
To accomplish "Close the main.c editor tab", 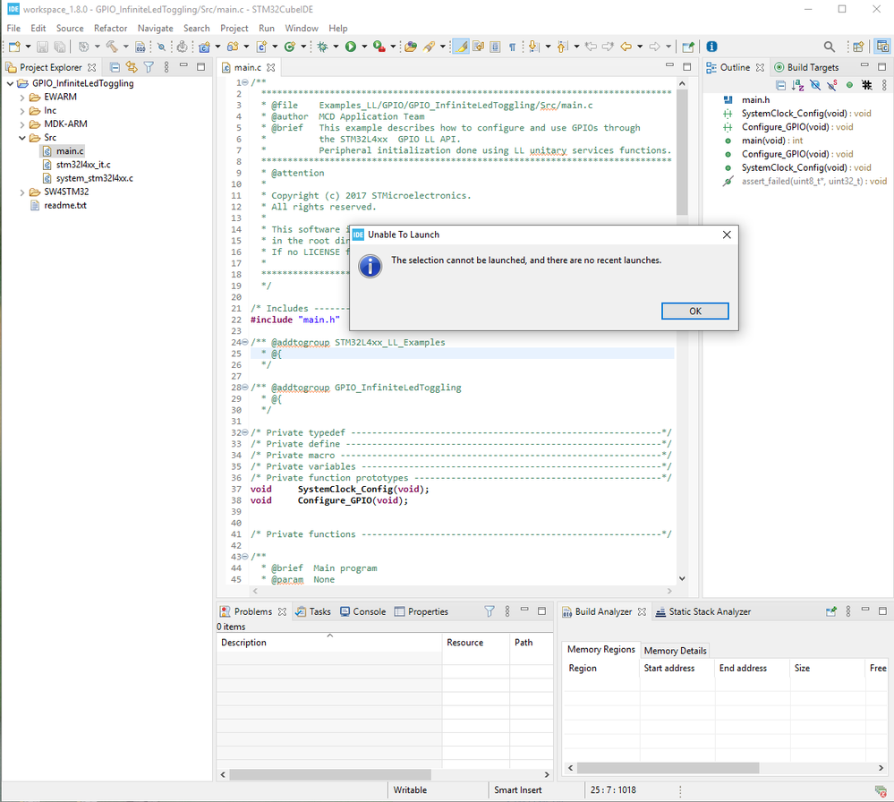I will coord(271,67).
